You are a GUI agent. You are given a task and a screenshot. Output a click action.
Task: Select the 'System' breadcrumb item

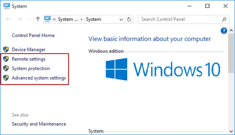pyautogui.click(x=93, y=19)
